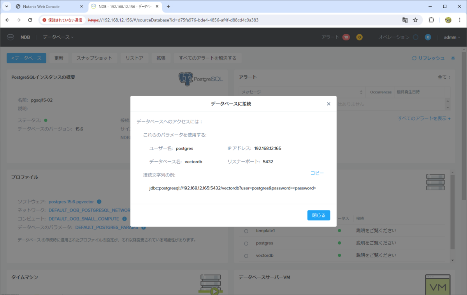Click the alerts table scrollbar down arrow
467x295 pixels.
[448, 108]
